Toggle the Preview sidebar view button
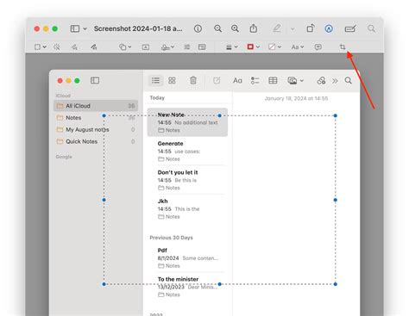The height and width of the screenshot is (316, 409). (78, 28)
